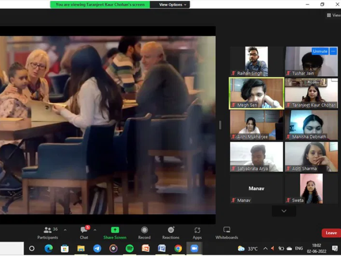This screenshot has width=341, height=256.
Task: Show hidden system tray icons
Action: (265, 248)
